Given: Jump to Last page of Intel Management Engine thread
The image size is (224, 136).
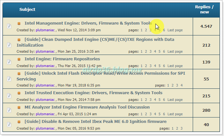Looking at the screenshot, I should 175,30.
